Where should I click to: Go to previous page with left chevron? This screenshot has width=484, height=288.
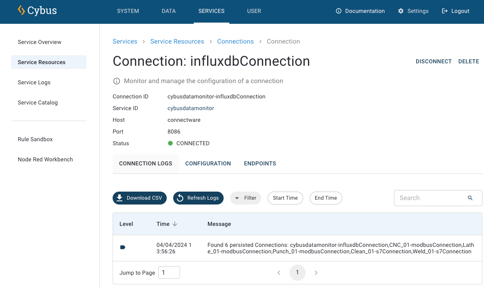279,273
